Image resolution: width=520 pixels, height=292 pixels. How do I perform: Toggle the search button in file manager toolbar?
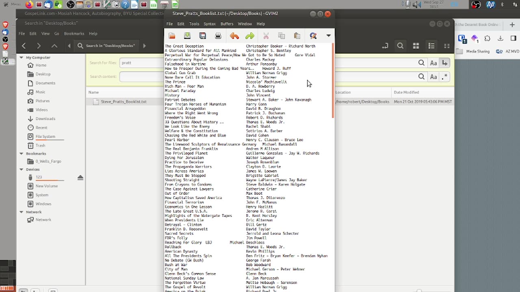pos(400,46)
